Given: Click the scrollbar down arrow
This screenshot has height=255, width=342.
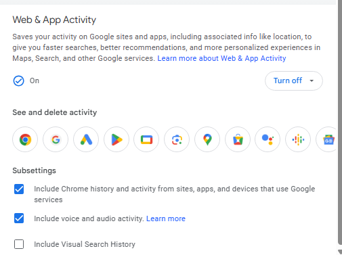Looking at the screenshot, I should 340,252.
